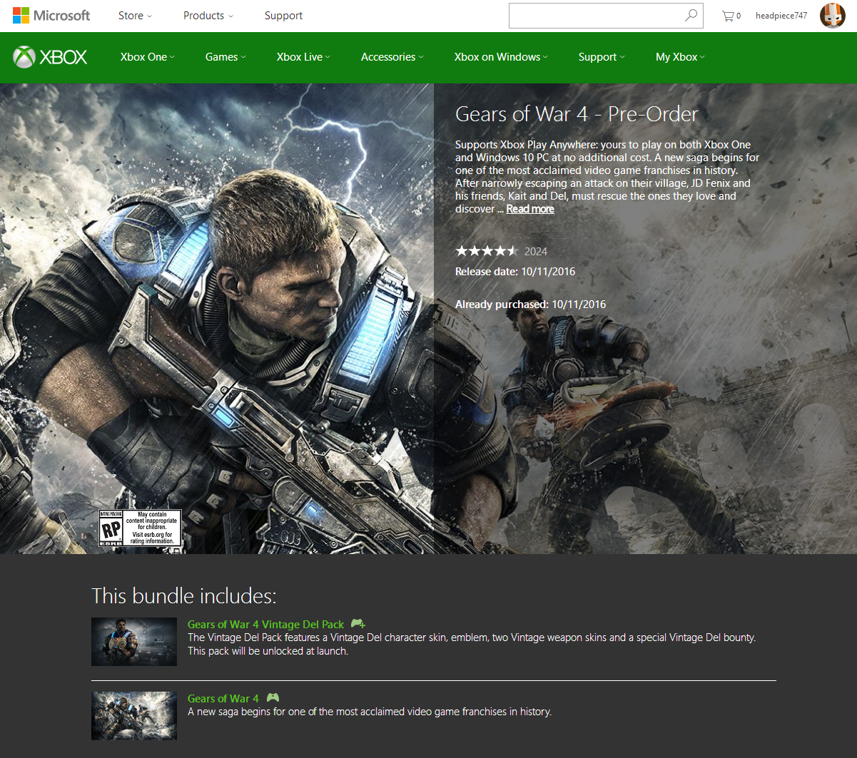The width and height of the screenshot is (857, 758).
Task: Click controller icon beside Gears of War 4
Action: click(x=273, y=698)
